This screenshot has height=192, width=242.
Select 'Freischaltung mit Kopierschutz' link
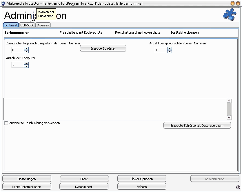tap(81, 33)
